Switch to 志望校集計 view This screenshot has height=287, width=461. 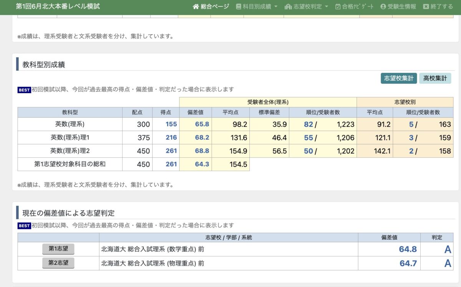(x=399, y=78)
